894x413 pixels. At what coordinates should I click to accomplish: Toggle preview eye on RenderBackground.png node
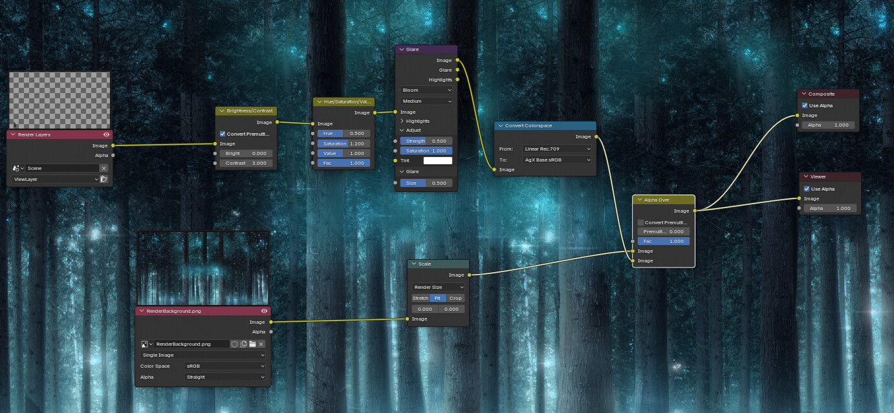[x=264, y=311]
